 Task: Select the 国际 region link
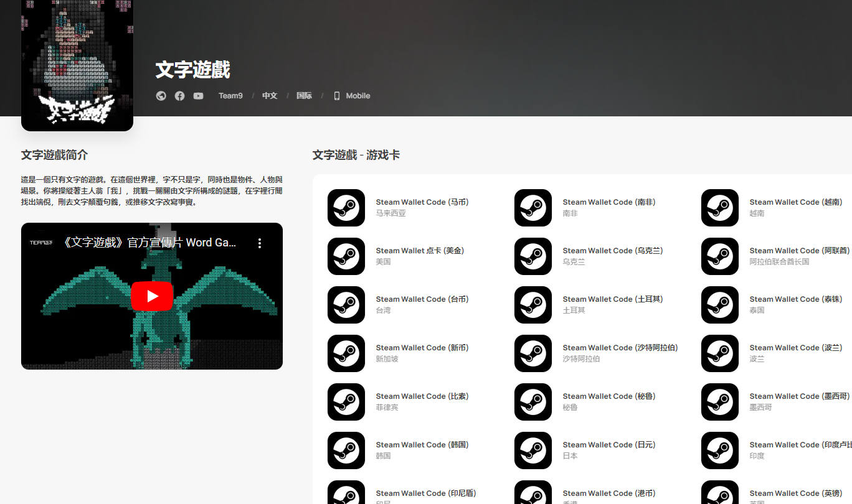click(x=304, y=96)
